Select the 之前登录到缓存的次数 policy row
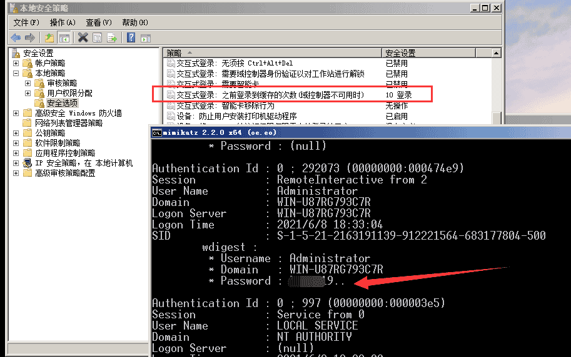This screenshot has height=357, width=571. 270,95
